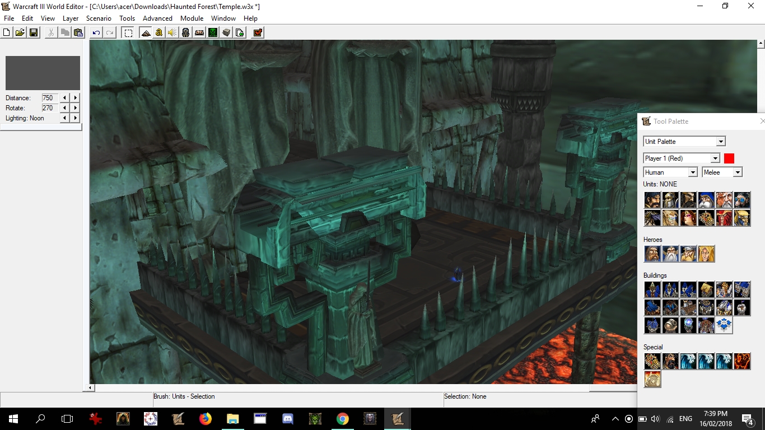Select the Sorceress unit icon
This screenshot has height=430, width=765.
(688, 218)
